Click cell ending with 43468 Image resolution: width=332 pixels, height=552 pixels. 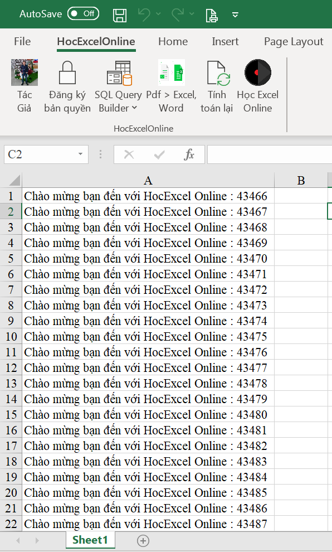click(148, 227)
